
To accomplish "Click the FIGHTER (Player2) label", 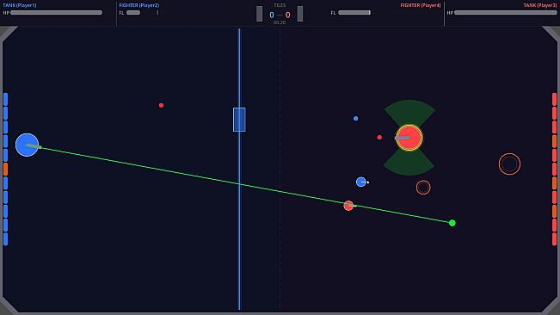I will coord(139,5).
